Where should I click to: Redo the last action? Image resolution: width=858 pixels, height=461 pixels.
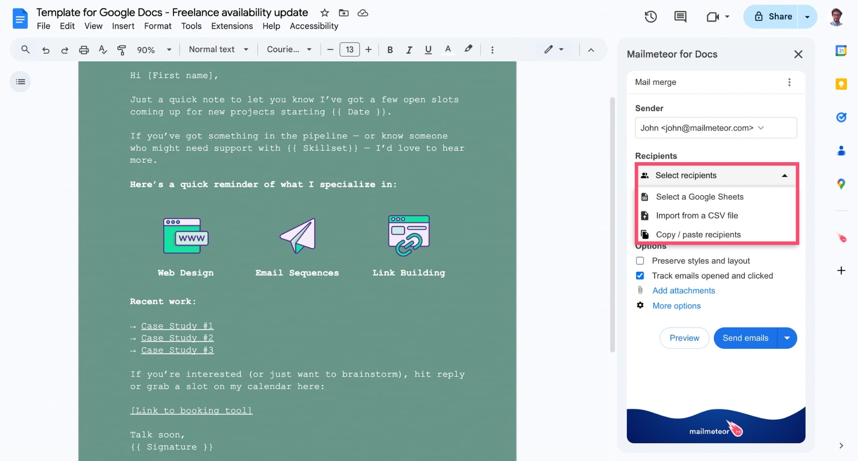(65, 50)
